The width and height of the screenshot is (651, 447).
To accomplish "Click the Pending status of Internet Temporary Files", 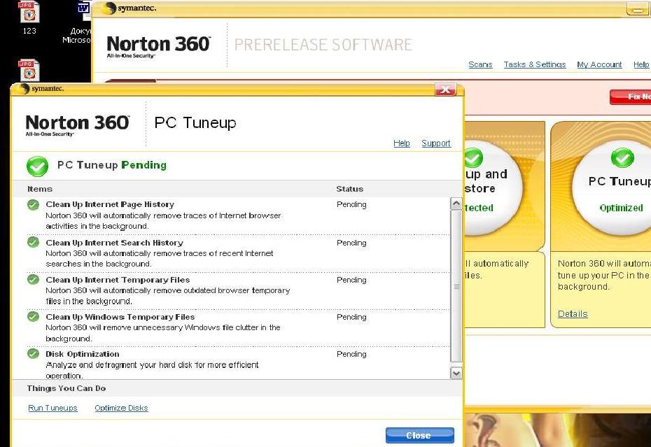I will (x=351, y=280).
